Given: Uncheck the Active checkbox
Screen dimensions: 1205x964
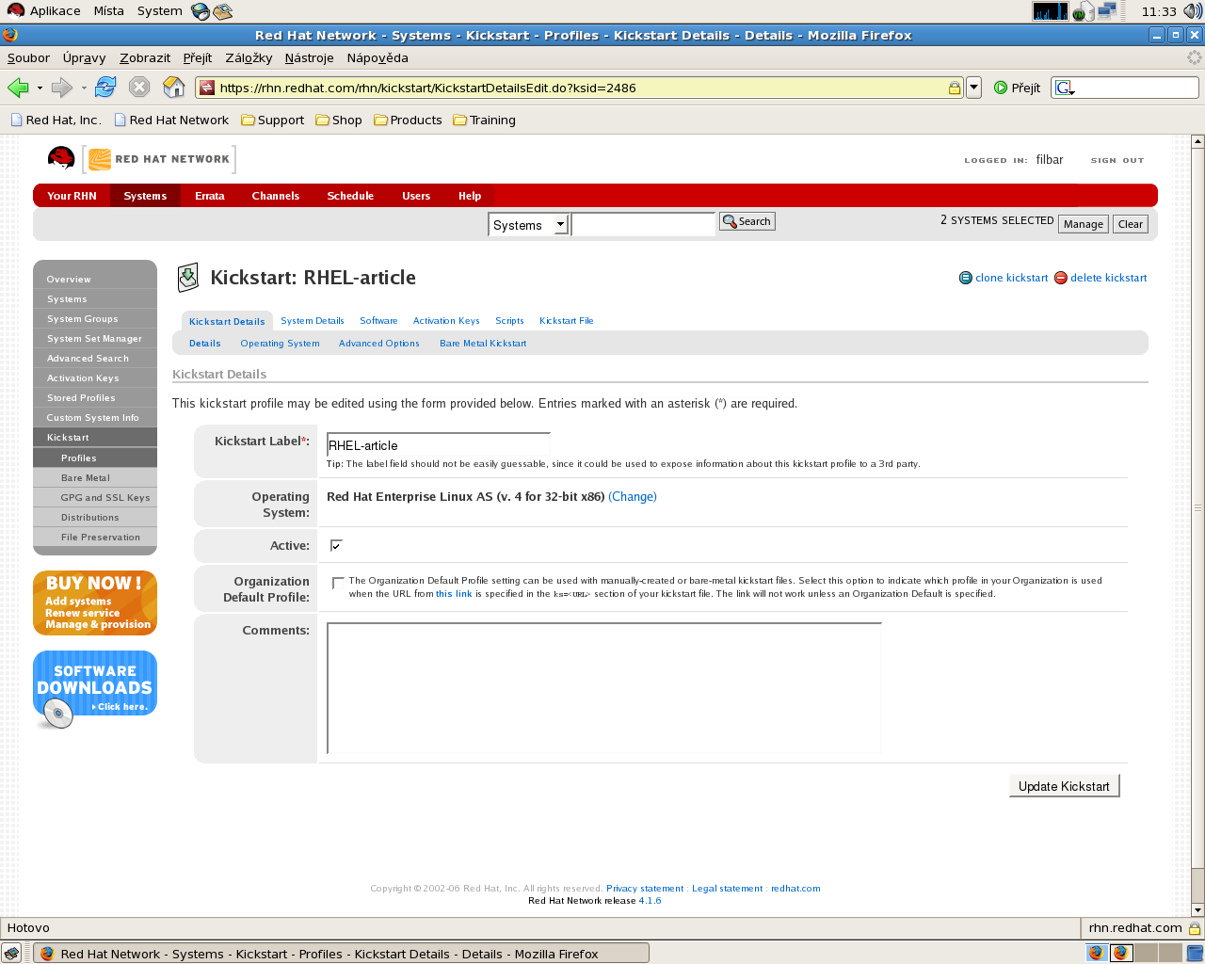Looking at the screenshot, I should tap(336, 545).
